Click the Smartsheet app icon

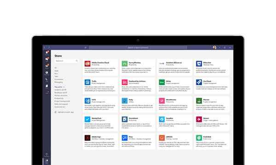(125, 119)
